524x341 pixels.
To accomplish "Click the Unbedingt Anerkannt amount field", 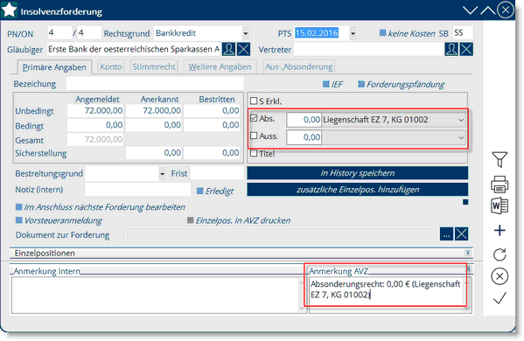I will (153, 111).
